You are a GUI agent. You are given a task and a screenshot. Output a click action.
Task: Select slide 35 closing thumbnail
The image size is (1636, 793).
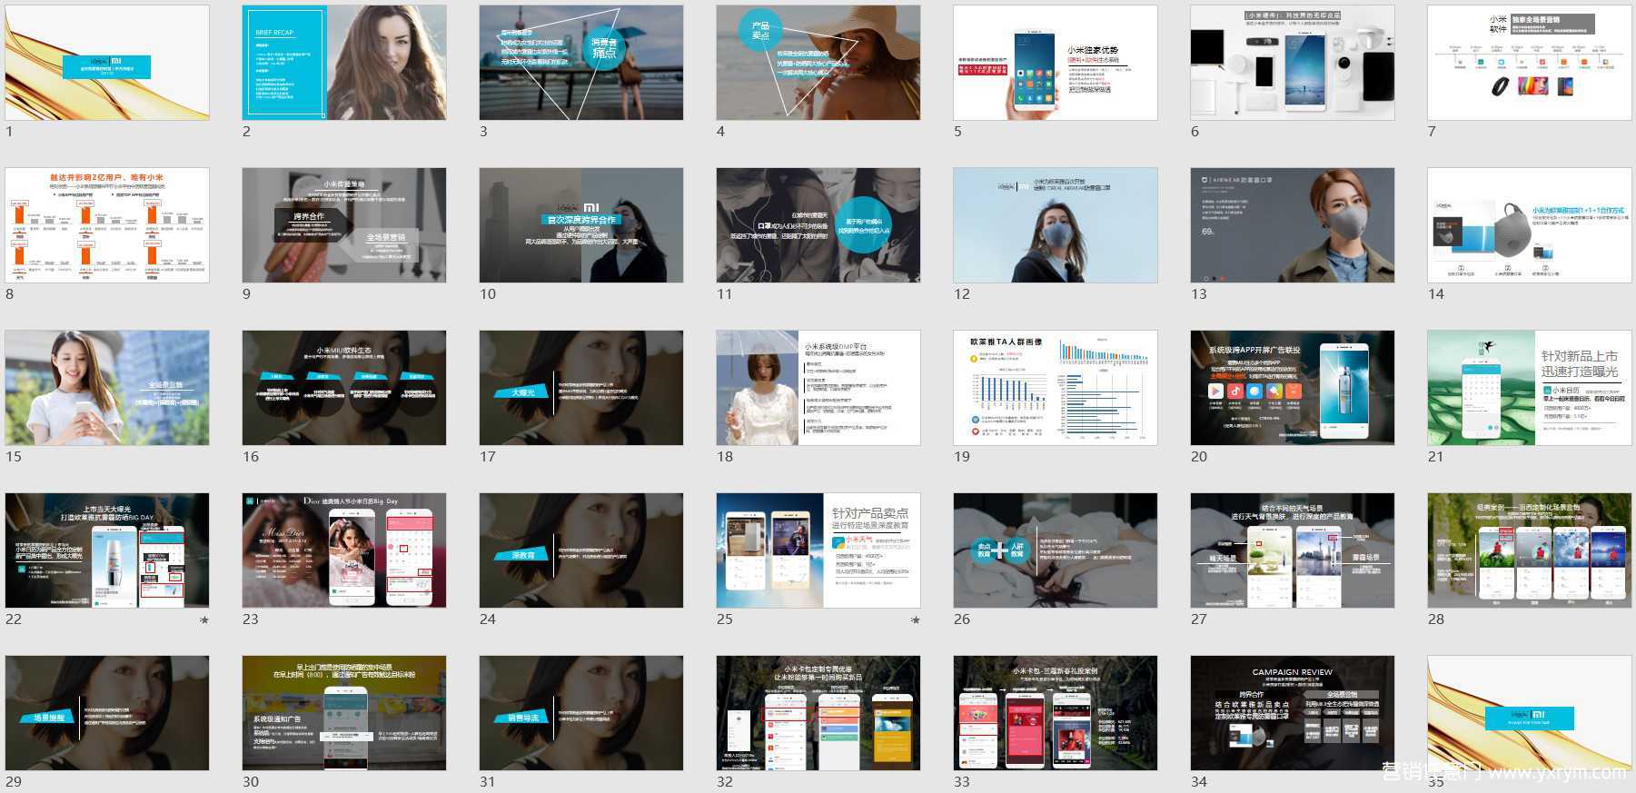click(x=1530, y=713)
